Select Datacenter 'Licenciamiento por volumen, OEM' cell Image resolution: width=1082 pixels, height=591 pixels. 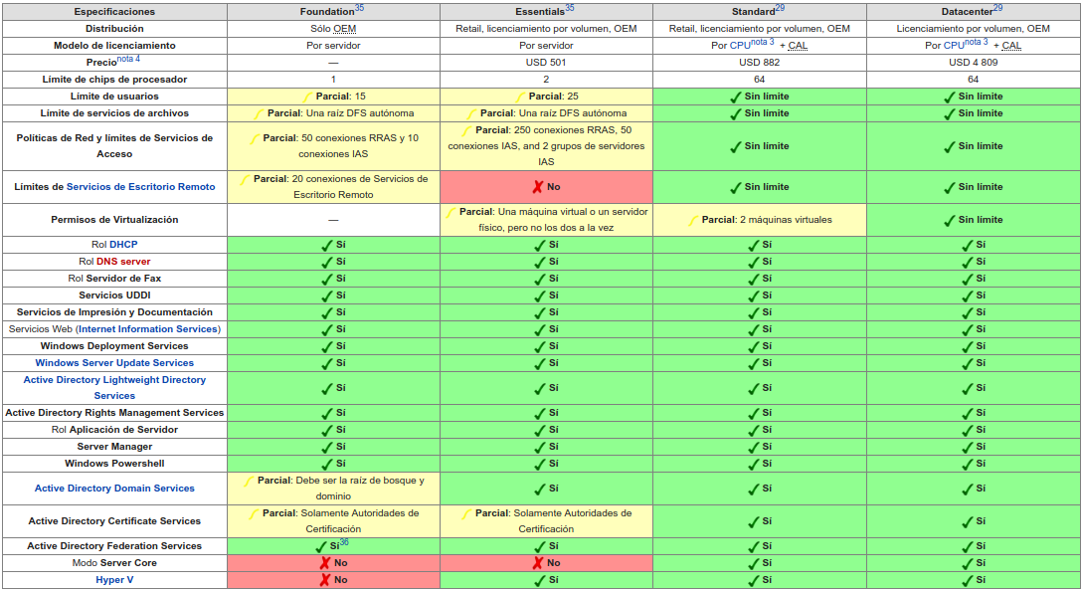973,29
